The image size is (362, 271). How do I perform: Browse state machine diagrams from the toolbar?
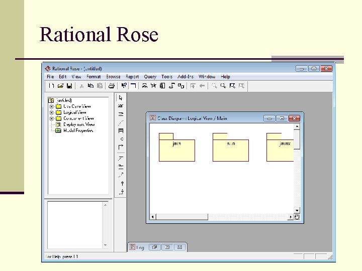point(172,86)
